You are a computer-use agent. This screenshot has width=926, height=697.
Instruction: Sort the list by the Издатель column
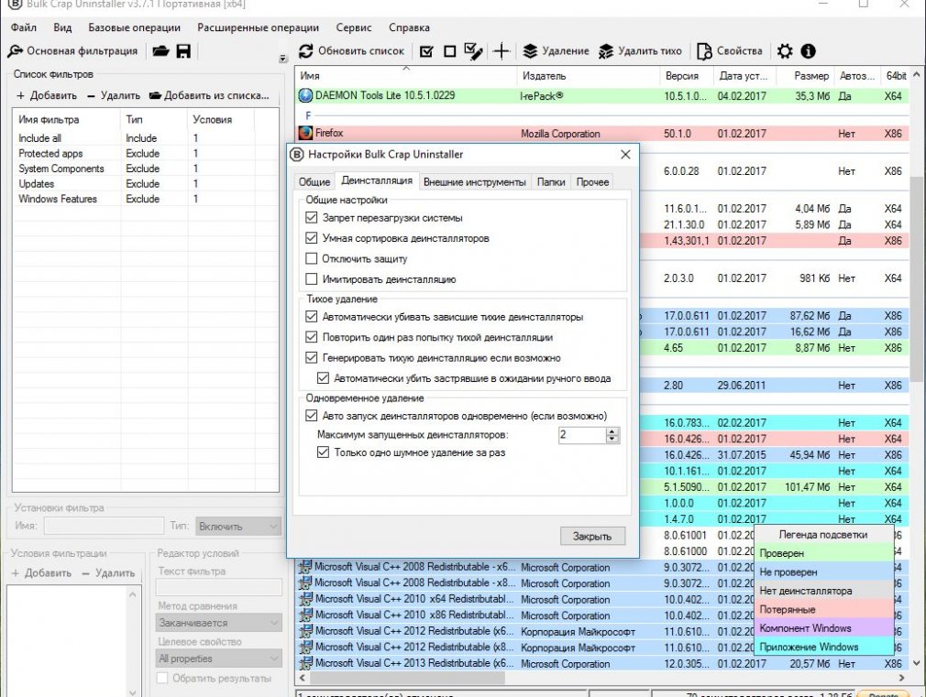(588, 76)
